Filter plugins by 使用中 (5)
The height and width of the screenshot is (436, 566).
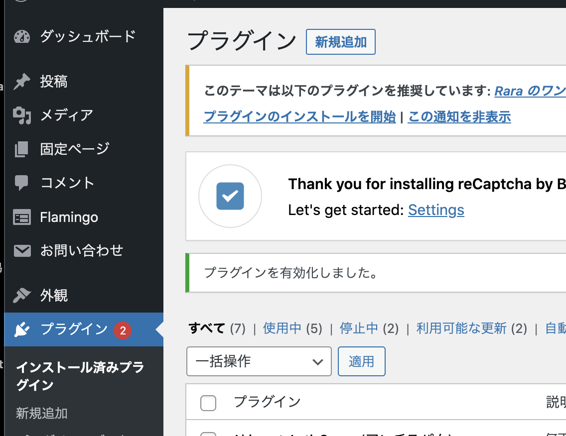(x=282, y=328)
